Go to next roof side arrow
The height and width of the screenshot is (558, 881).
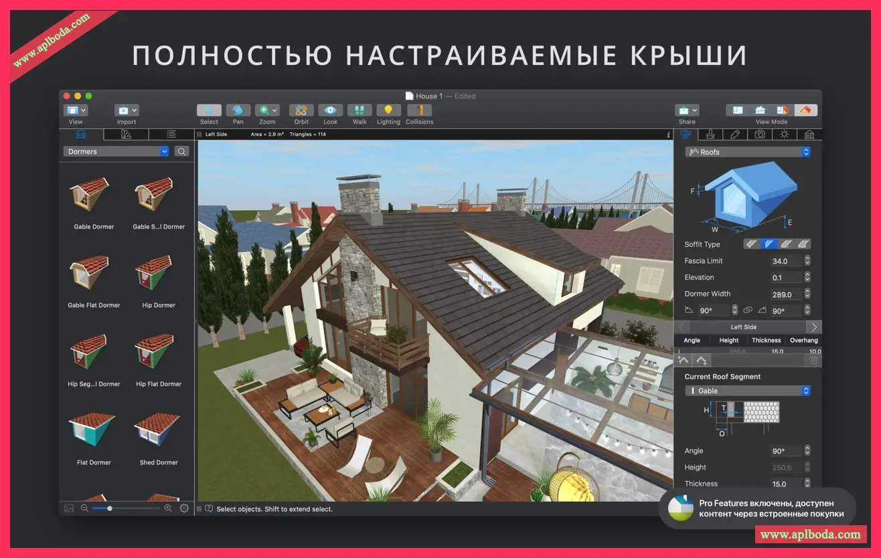pyautogui.click(x=813, y=327)
